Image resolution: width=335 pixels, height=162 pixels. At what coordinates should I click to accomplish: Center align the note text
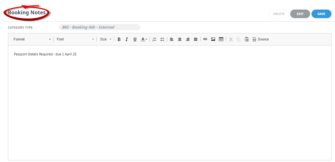click(180, 39)
